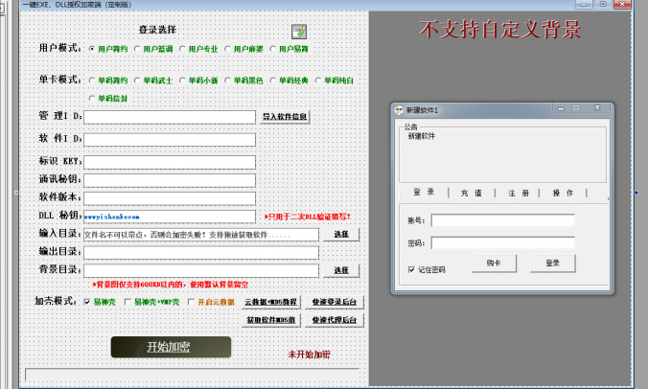Open the 操作 tab in 新建软件1

pos(564,193)
